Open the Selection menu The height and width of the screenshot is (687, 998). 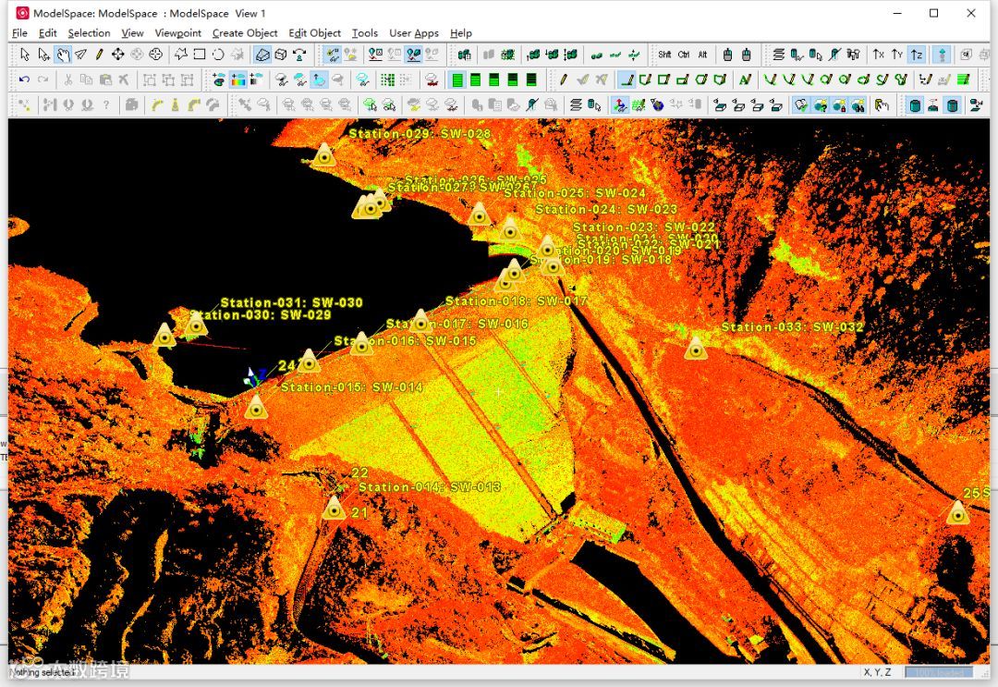tap(89, 33)
